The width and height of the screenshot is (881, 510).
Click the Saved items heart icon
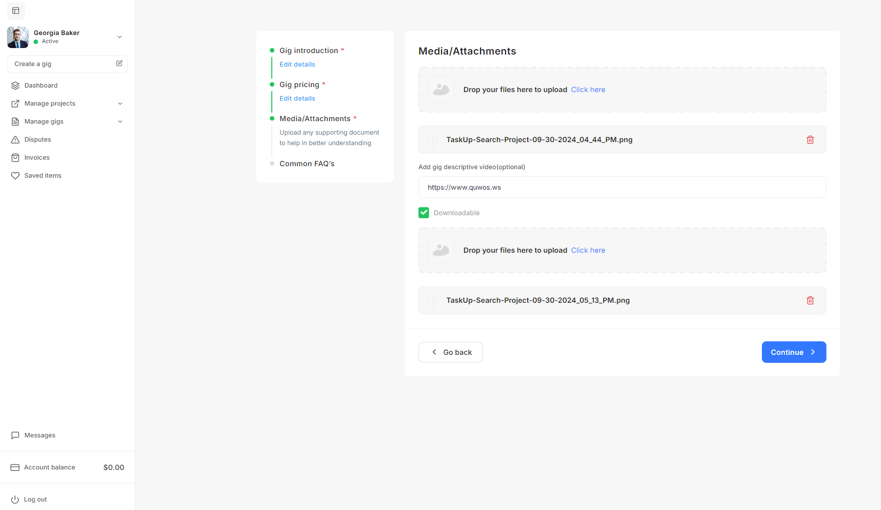(16, 176)
